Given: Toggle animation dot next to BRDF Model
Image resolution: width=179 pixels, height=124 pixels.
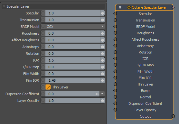Looking at the screenshot, I should (43, 26).
